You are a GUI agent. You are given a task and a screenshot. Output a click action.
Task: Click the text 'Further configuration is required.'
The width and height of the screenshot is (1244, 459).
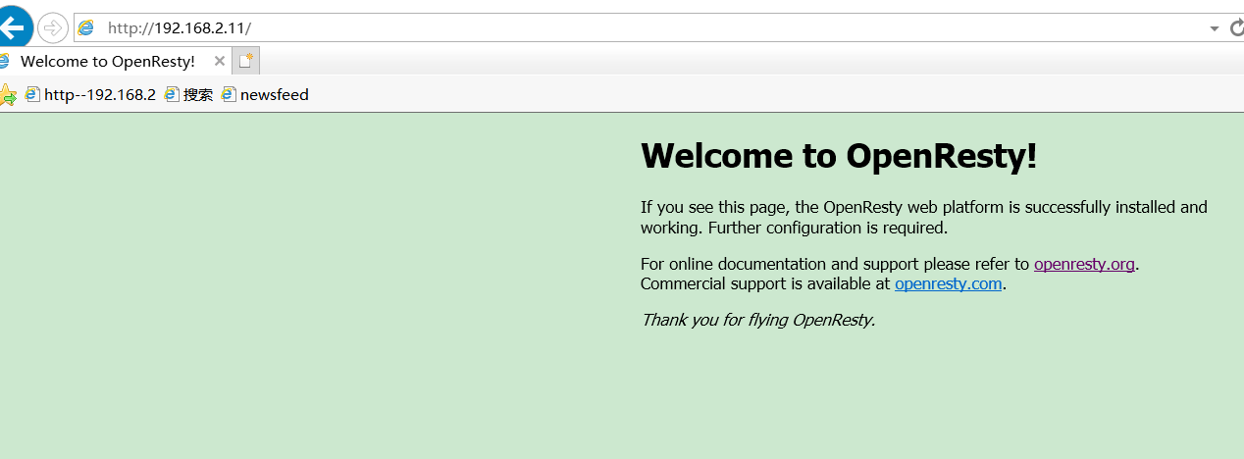[828, 228]
